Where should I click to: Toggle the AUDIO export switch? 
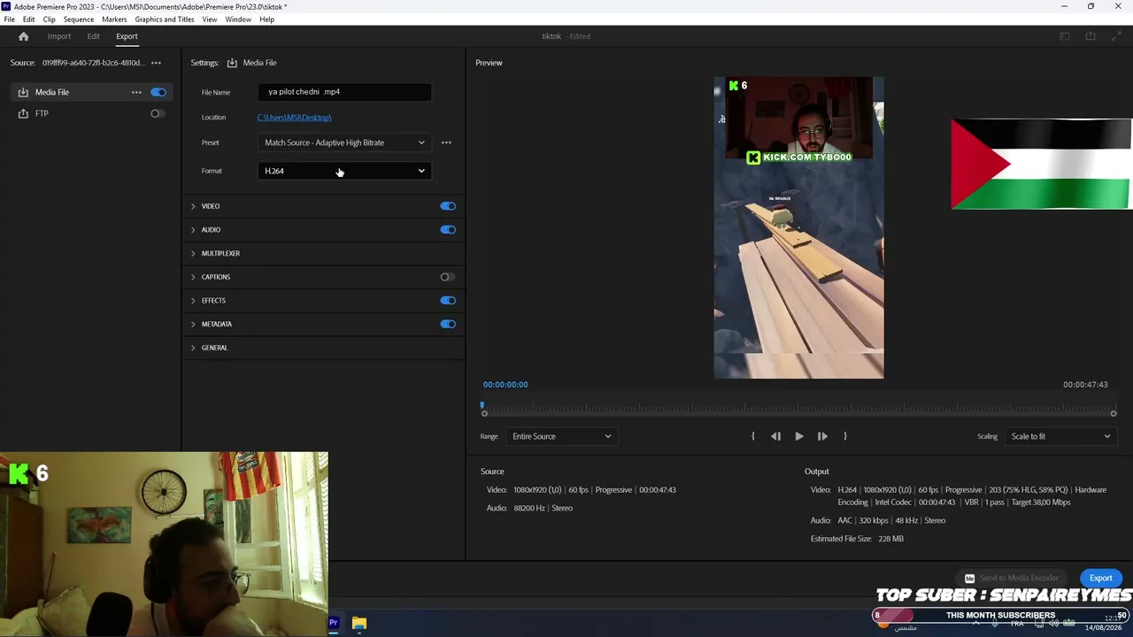coord(448,230)
